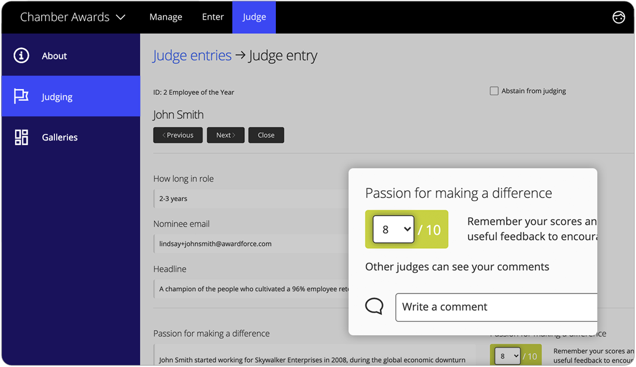Open the score dropdown showing 8
Viewport: 636px width, 367px height.
393,229
